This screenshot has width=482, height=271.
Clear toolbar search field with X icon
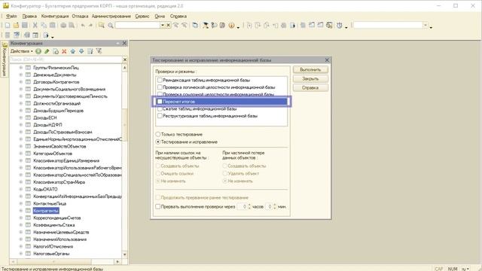[x=169, y=26]
